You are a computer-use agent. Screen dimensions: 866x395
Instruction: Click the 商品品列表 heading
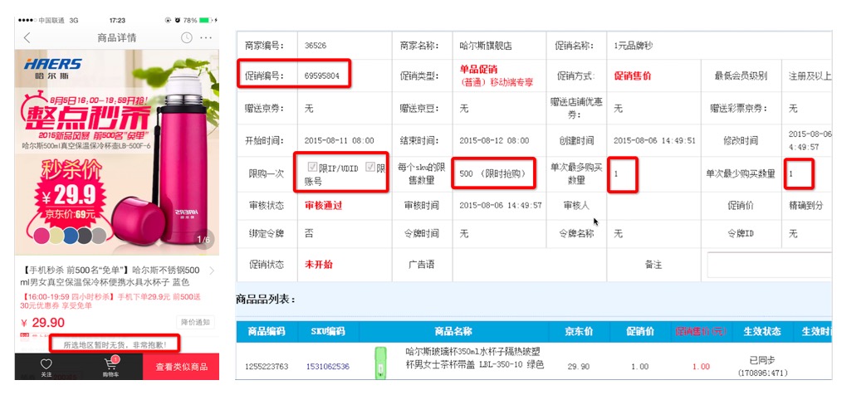(266, 300)
